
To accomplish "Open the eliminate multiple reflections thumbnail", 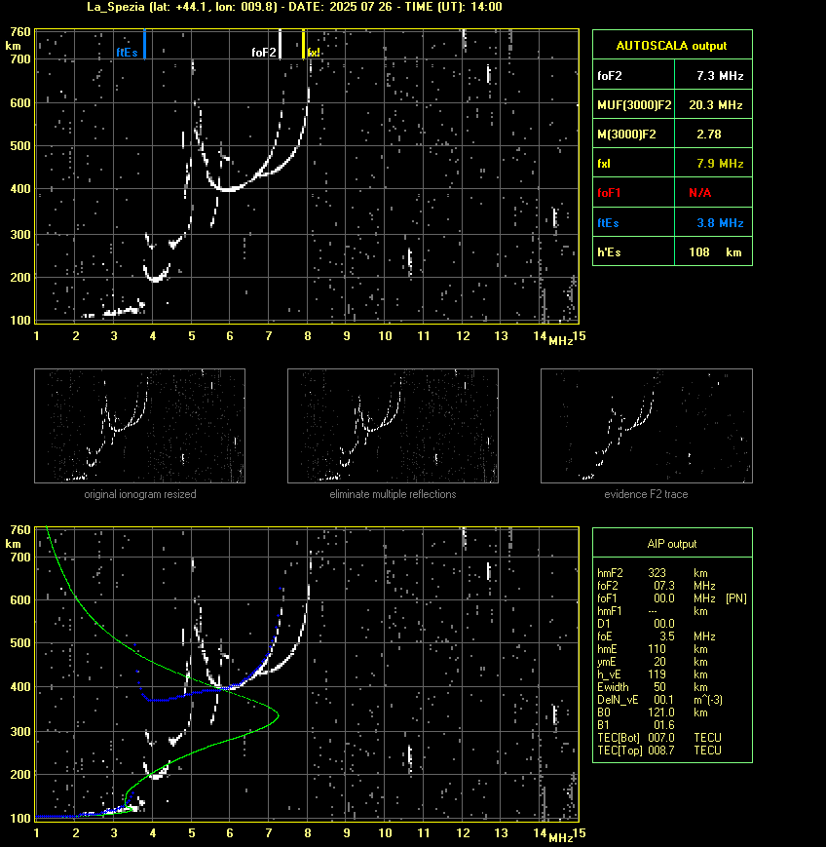I will pyautogui.click(x=393, y=426).
